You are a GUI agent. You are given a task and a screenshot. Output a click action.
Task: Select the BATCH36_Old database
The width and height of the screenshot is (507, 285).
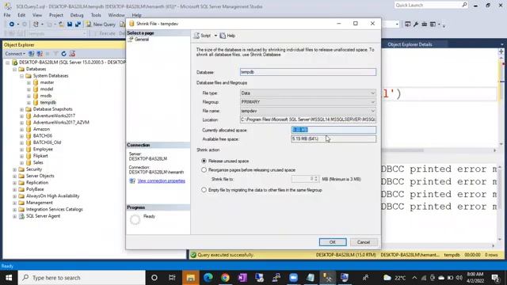[x=47, y=142]
